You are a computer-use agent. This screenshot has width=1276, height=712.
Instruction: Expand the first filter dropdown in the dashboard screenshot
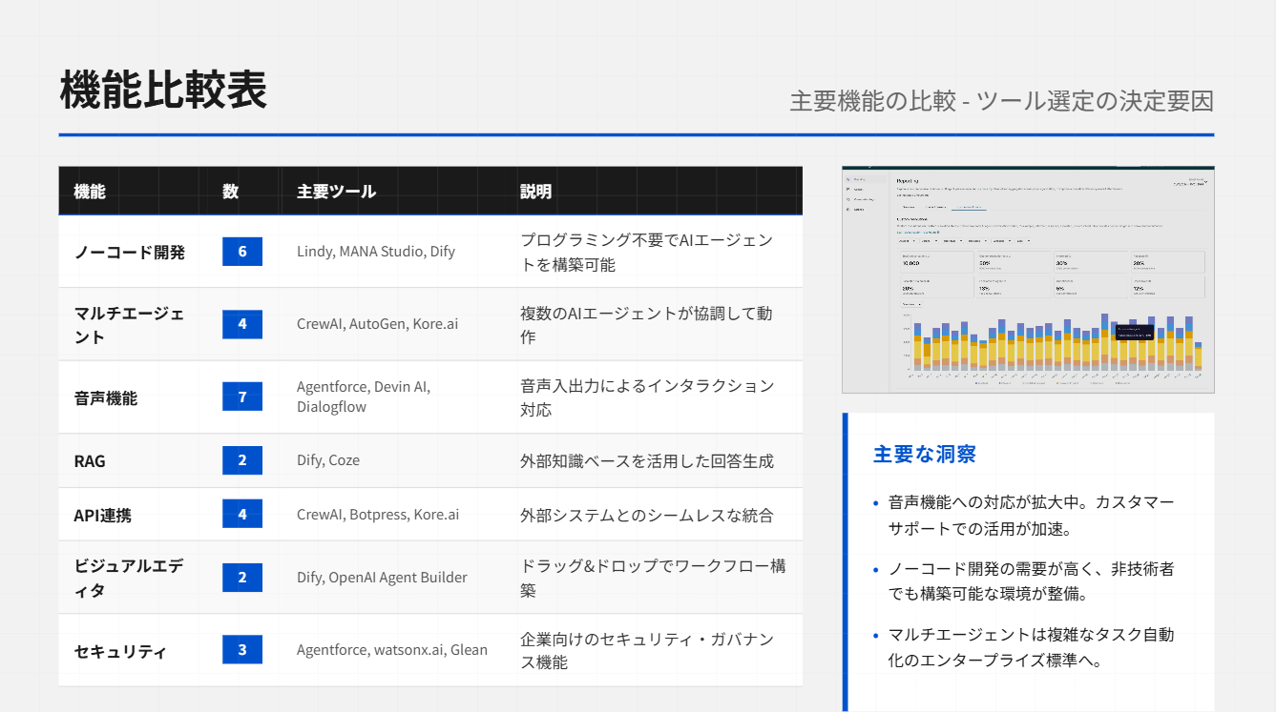click(909, 241)
